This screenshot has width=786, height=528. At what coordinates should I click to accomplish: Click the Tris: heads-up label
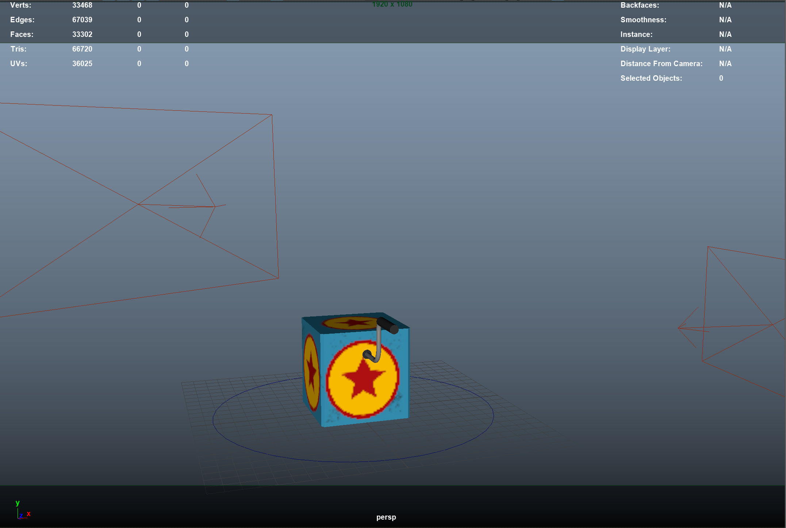[18, 49]
